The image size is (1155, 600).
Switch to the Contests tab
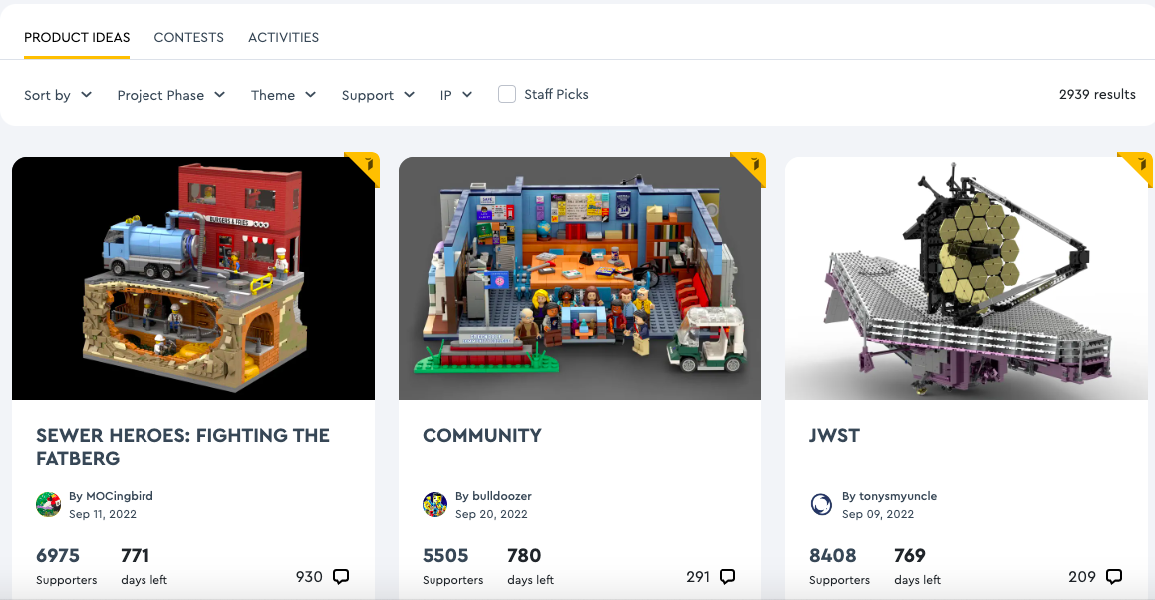188,37
